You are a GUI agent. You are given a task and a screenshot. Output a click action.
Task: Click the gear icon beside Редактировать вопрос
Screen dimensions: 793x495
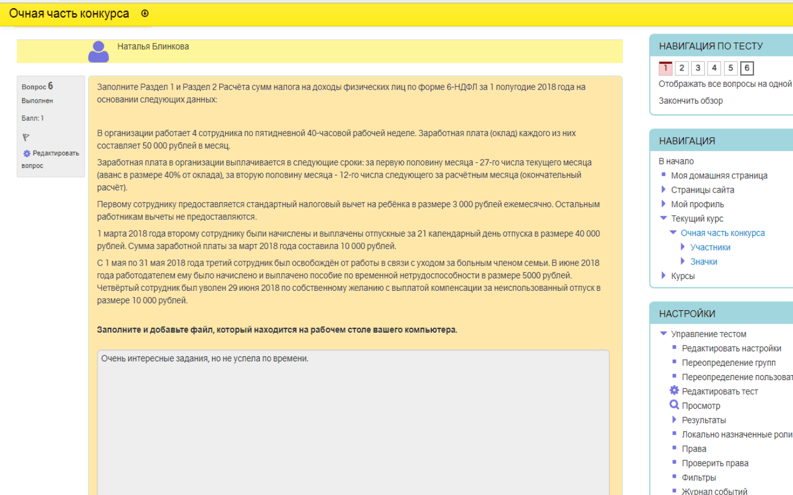[26, 153]
